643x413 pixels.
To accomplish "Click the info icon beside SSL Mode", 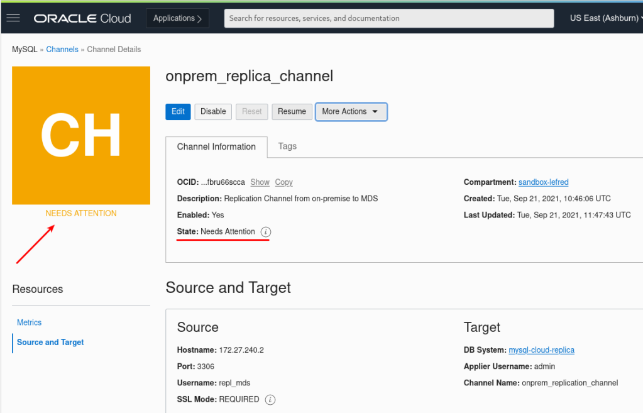I will tap(270, 399).
